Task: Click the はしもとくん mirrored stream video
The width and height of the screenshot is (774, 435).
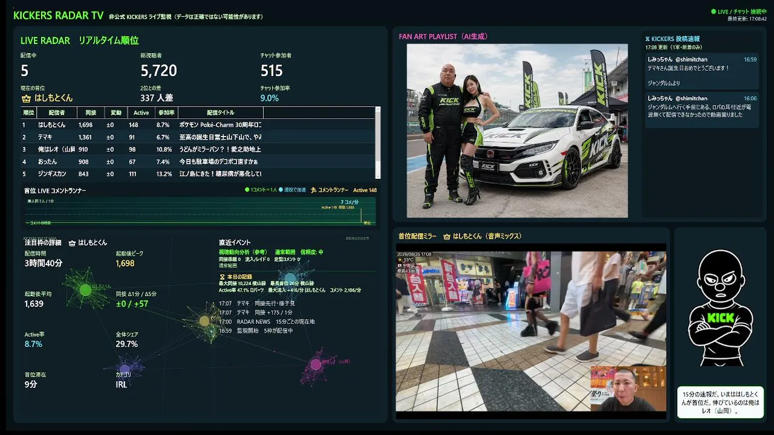Action: pyautogui.click(x=531, y=332)
